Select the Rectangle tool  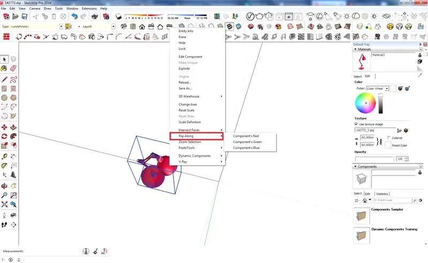[4, 88]
